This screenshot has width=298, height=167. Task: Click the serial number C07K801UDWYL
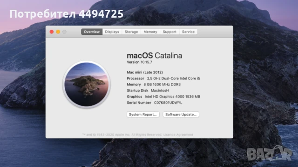coord(168,103)
